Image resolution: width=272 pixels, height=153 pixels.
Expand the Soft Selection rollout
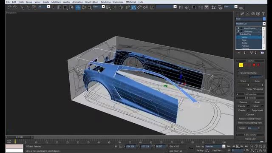click(250, 94)
